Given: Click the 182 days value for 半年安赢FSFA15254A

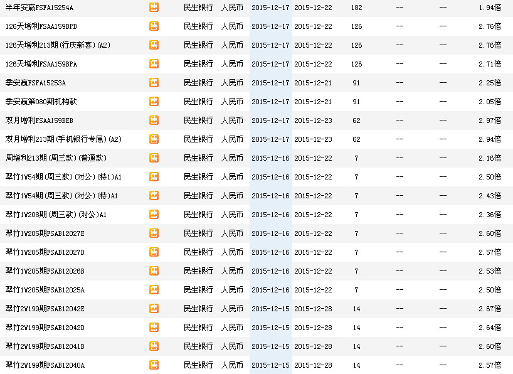Looking at the screenshot, I should tap(356, 8).
